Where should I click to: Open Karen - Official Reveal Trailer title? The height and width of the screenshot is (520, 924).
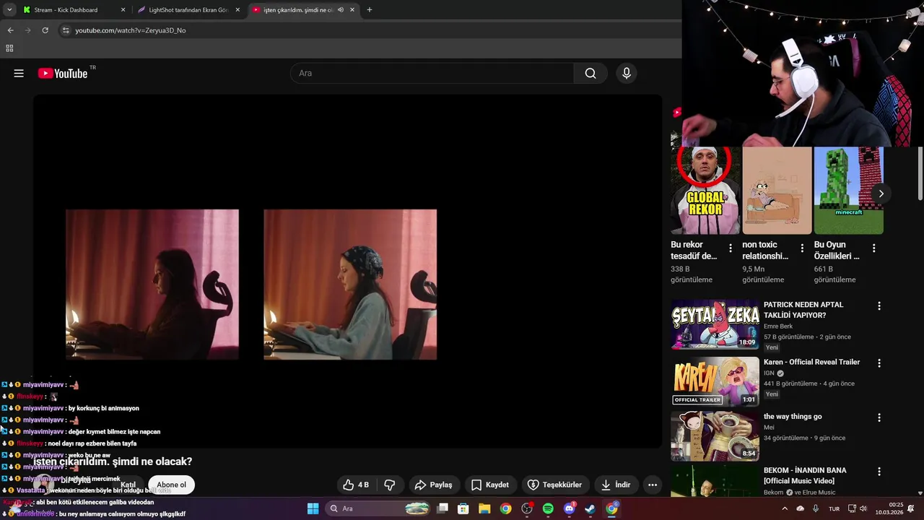[811, 362]
